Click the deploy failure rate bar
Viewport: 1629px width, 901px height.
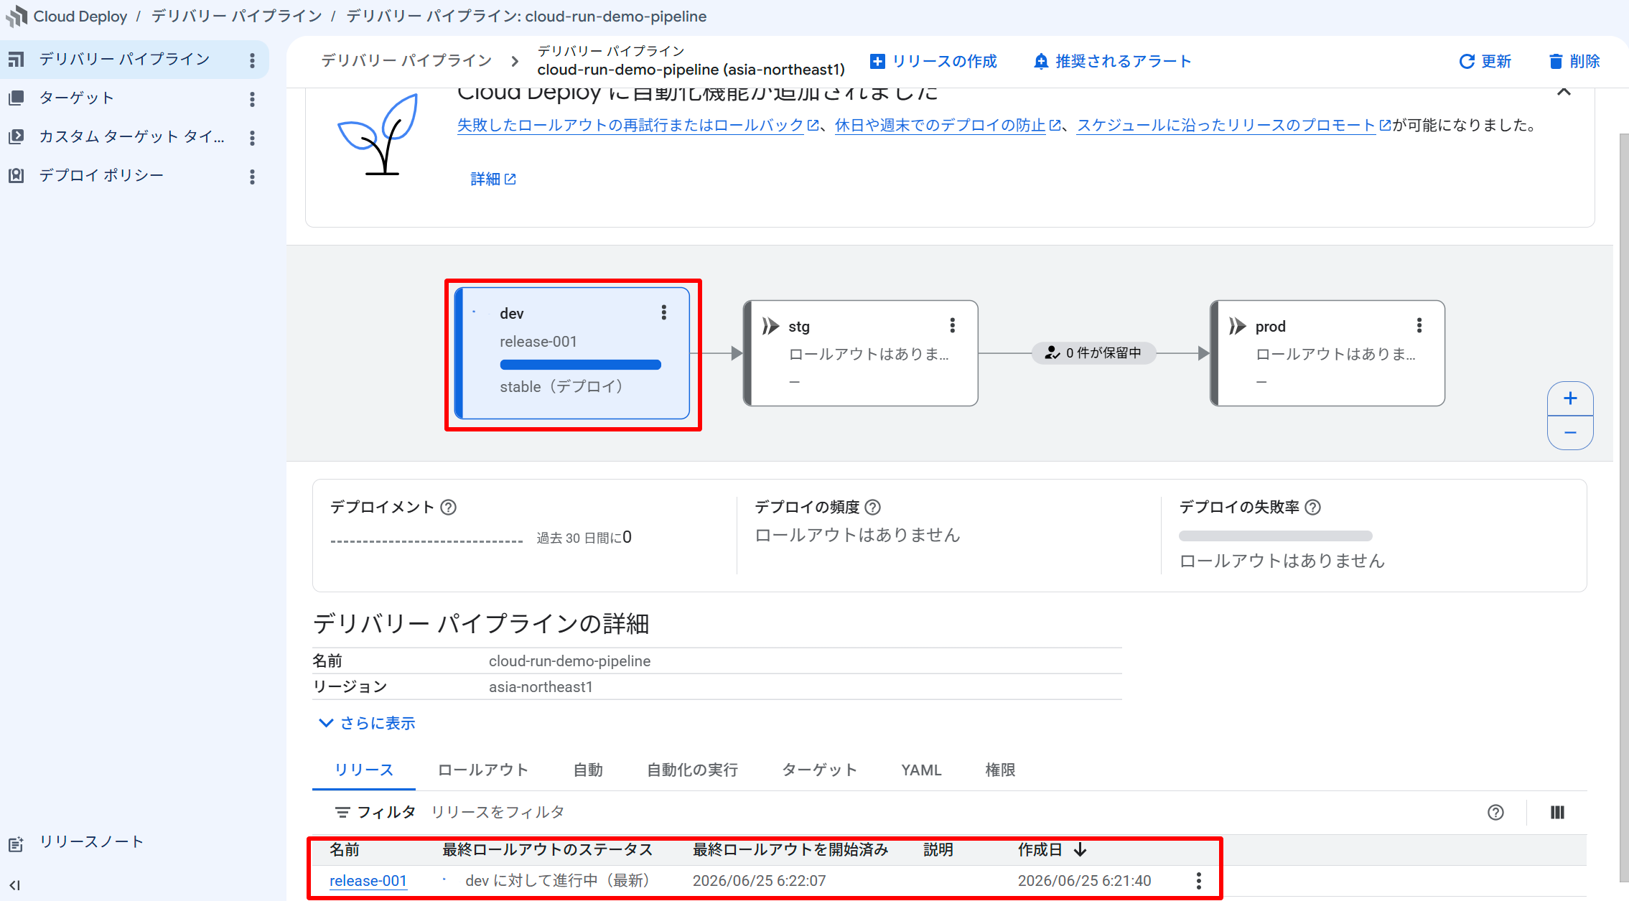[x=1275, y=536]
